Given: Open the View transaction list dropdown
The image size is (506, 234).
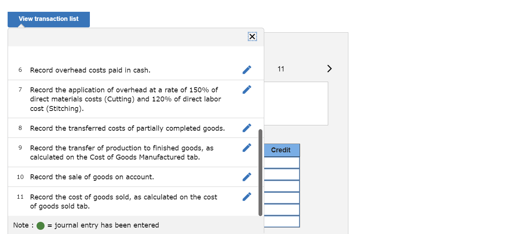Looking at the screenshot, I should pos(48,19).
